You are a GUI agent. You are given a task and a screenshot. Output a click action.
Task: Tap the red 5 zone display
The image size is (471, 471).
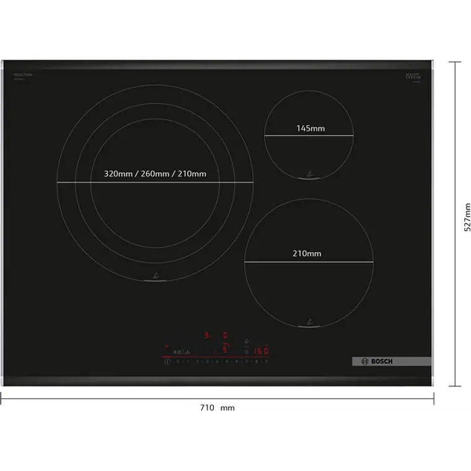pos(226,349)
